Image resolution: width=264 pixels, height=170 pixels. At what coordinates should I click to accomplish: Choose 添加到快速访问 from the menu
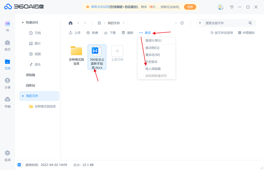coord(156,76)
